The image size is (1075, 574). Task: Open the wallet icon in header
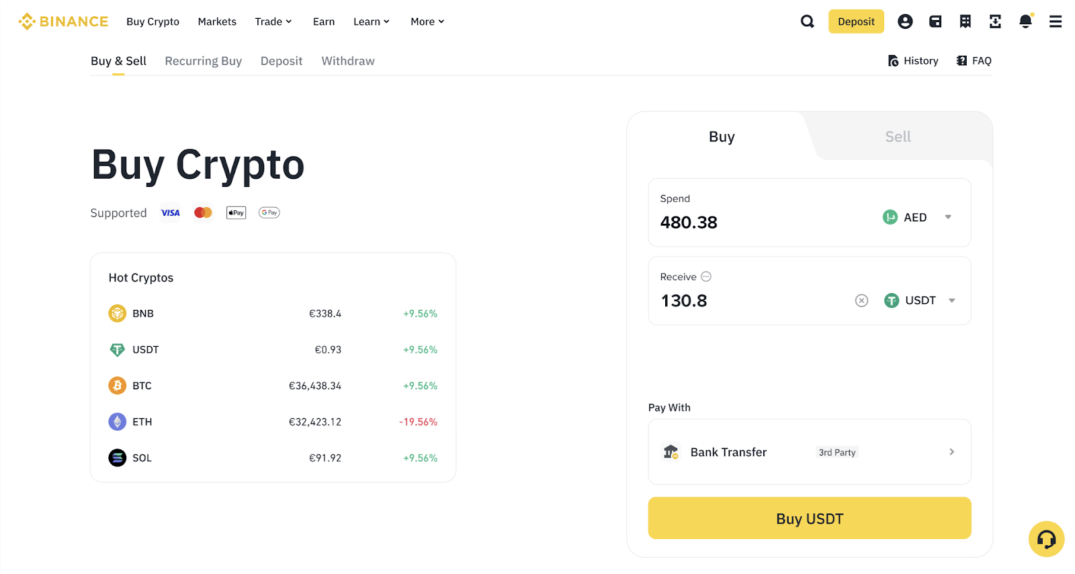click(935, 22)
